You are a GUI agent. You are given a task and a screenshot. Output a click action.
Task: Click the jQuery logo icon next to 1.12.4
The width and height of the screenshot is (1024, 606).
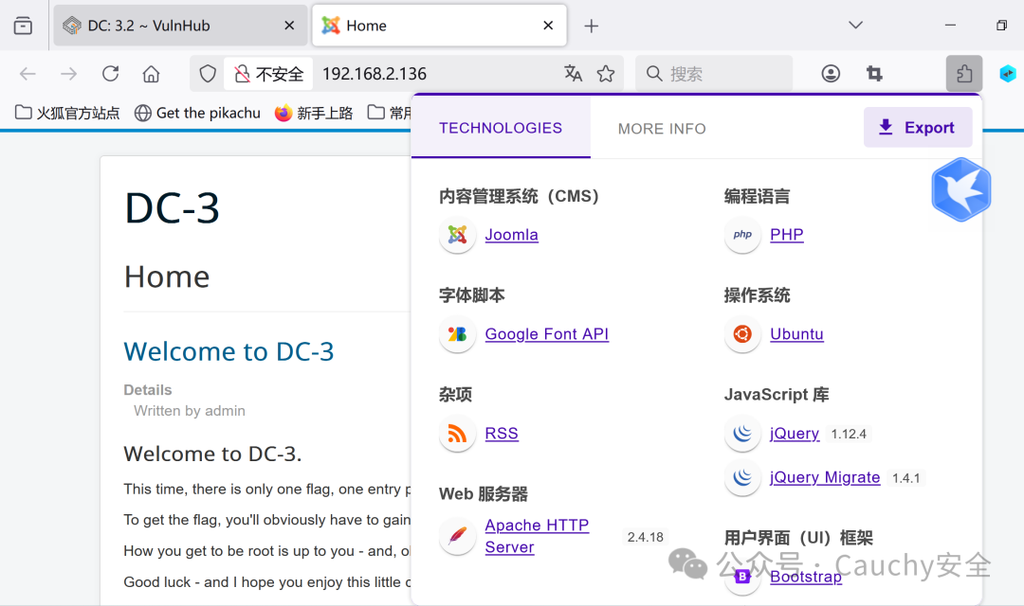742,433
